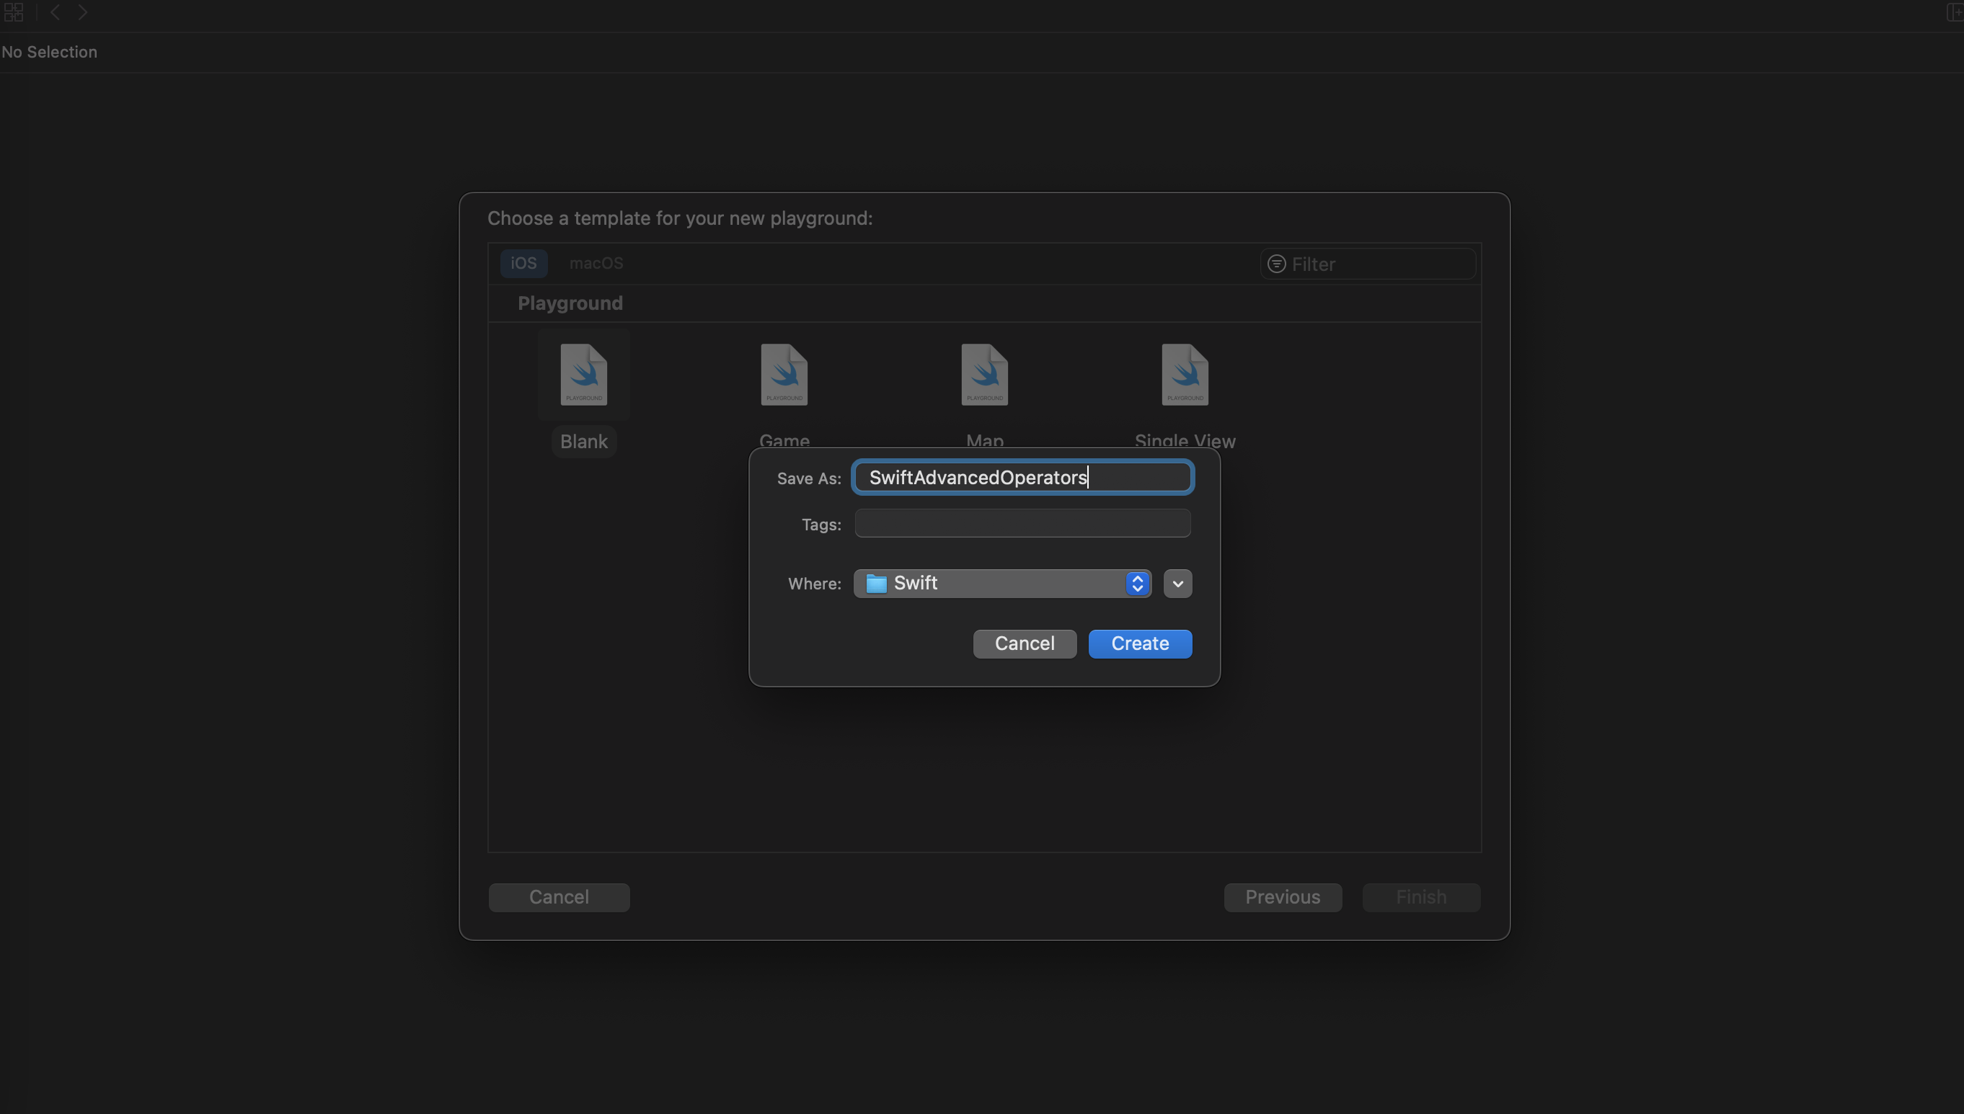Click the related items grid icon

[14, 12]
